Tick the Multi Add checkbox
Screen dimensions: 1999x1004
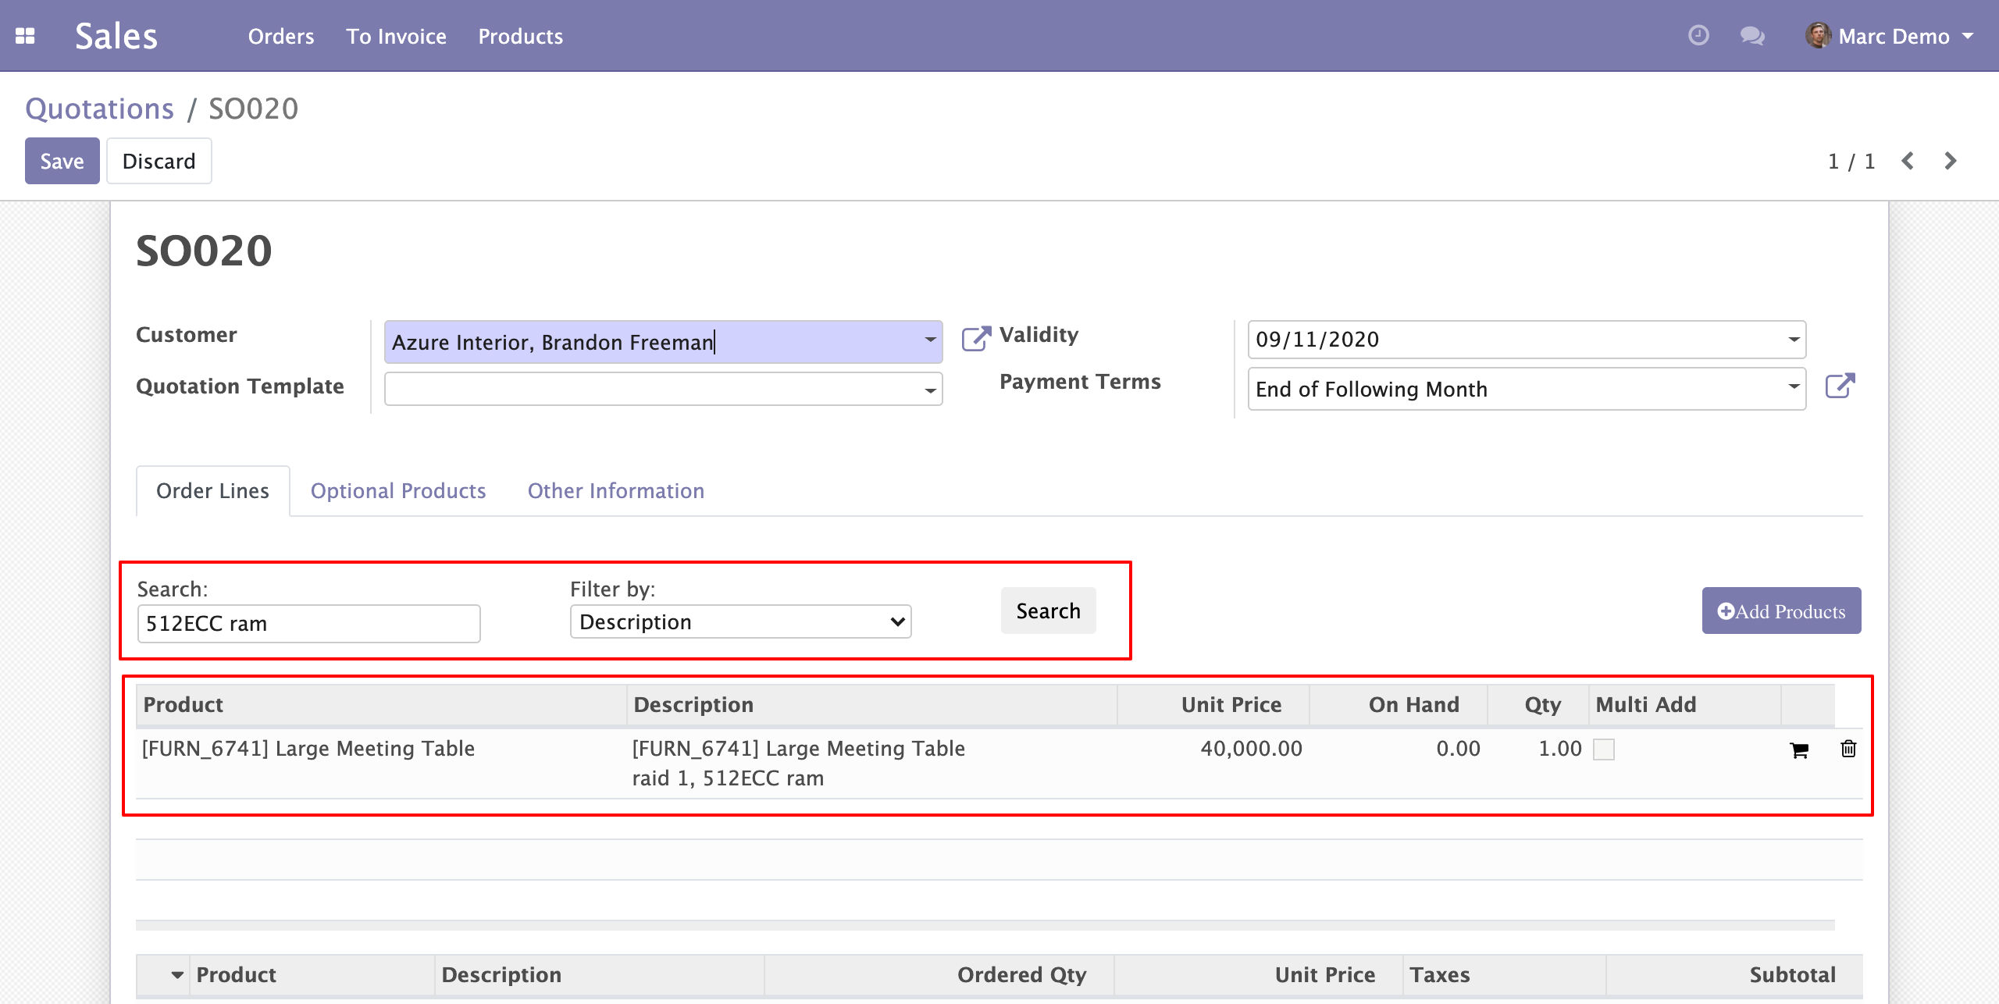pyautogui.click(x=1604, y=749)
